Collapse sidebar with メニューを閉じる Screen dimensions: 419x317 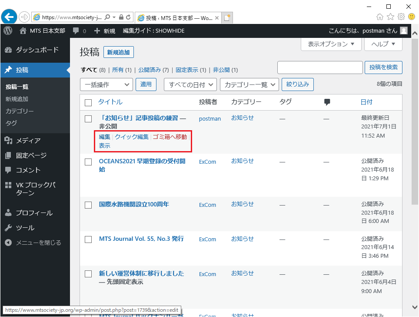coord(38,243)
